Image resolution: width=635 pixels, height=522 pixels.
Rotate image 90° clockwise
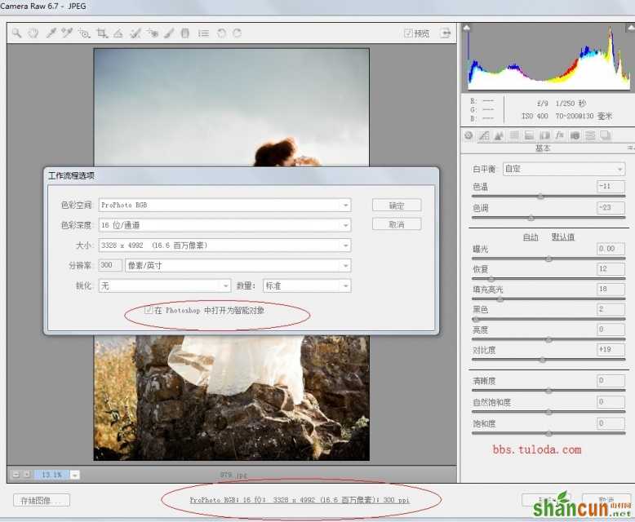coord(238,33)
